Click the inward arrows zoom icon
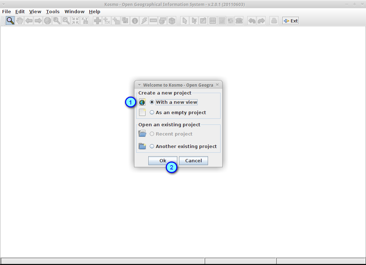 [x=75, y=21]
